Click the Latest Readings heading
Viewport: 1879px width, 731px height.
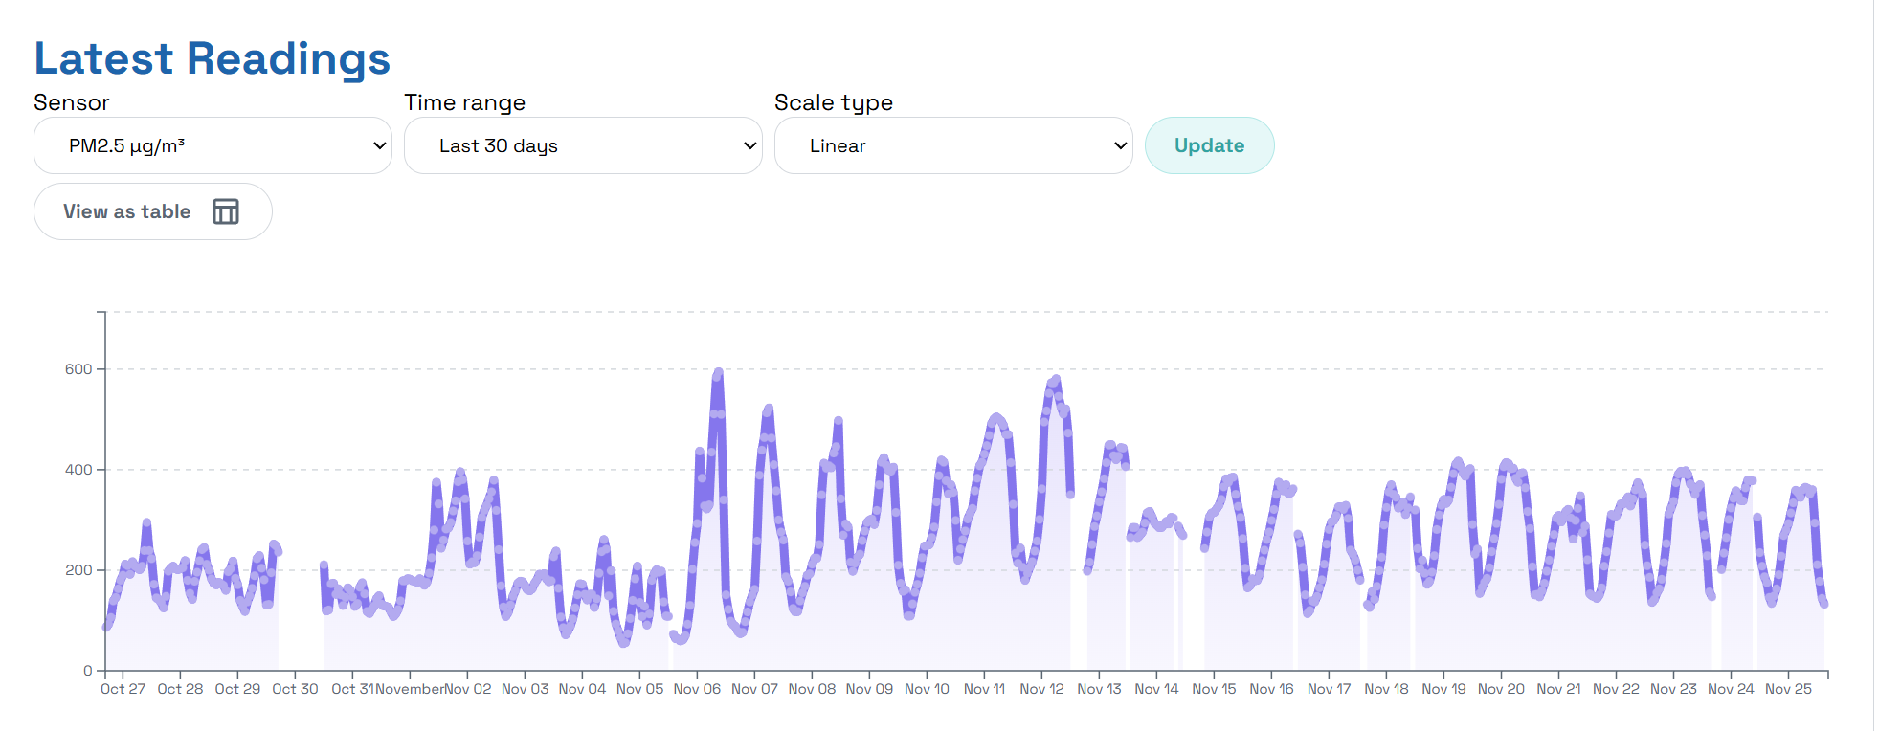(x=213, y=58)
